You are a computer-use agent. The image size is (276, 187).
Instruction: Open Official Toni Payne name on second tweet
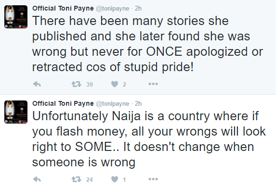coord(63,103)
